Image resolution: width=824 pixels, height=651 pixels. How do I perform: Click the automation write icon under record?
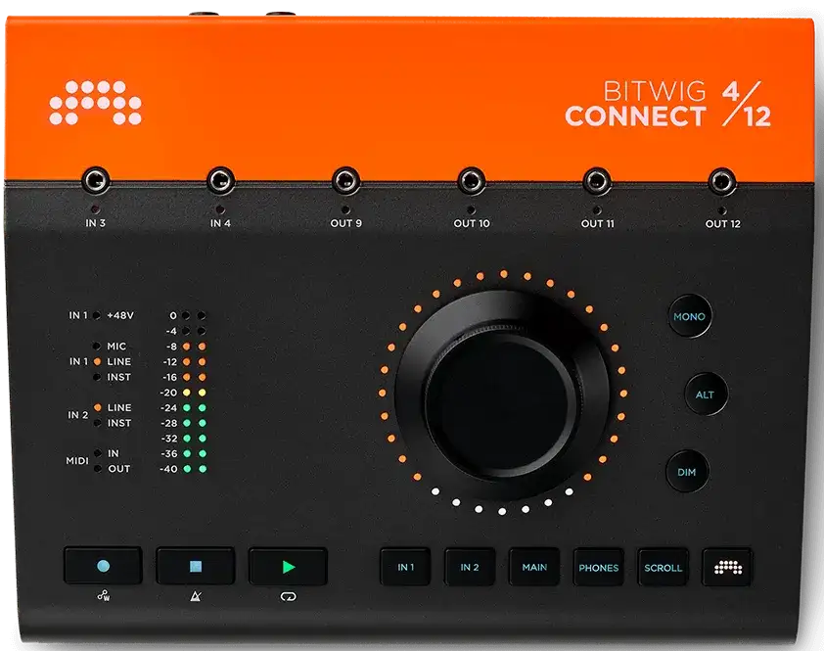(x=104, y=596)
